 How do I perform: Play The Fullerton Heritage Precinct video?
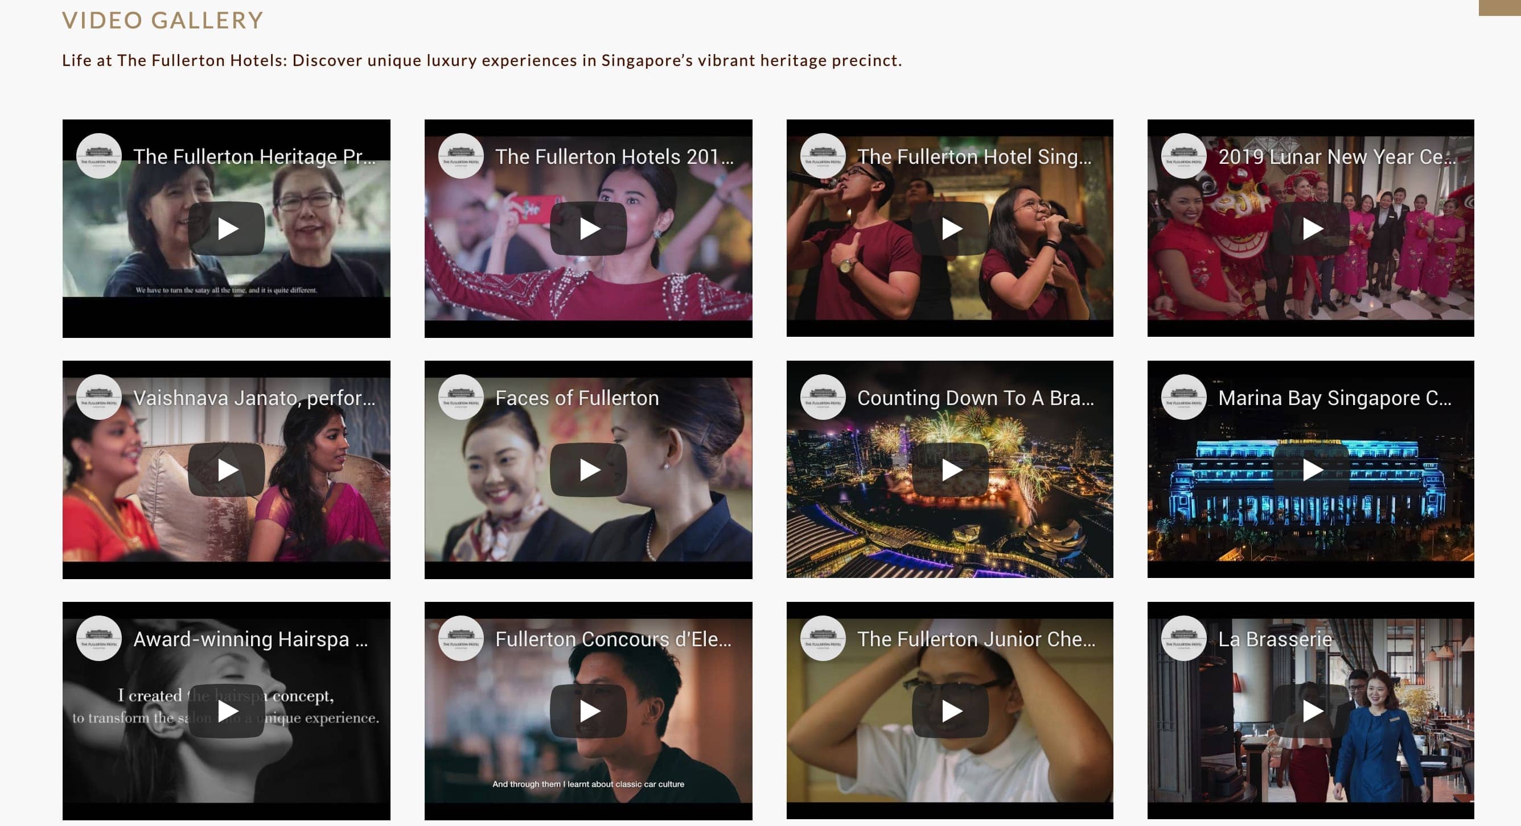pyautogui.click(x=226, y=228)
